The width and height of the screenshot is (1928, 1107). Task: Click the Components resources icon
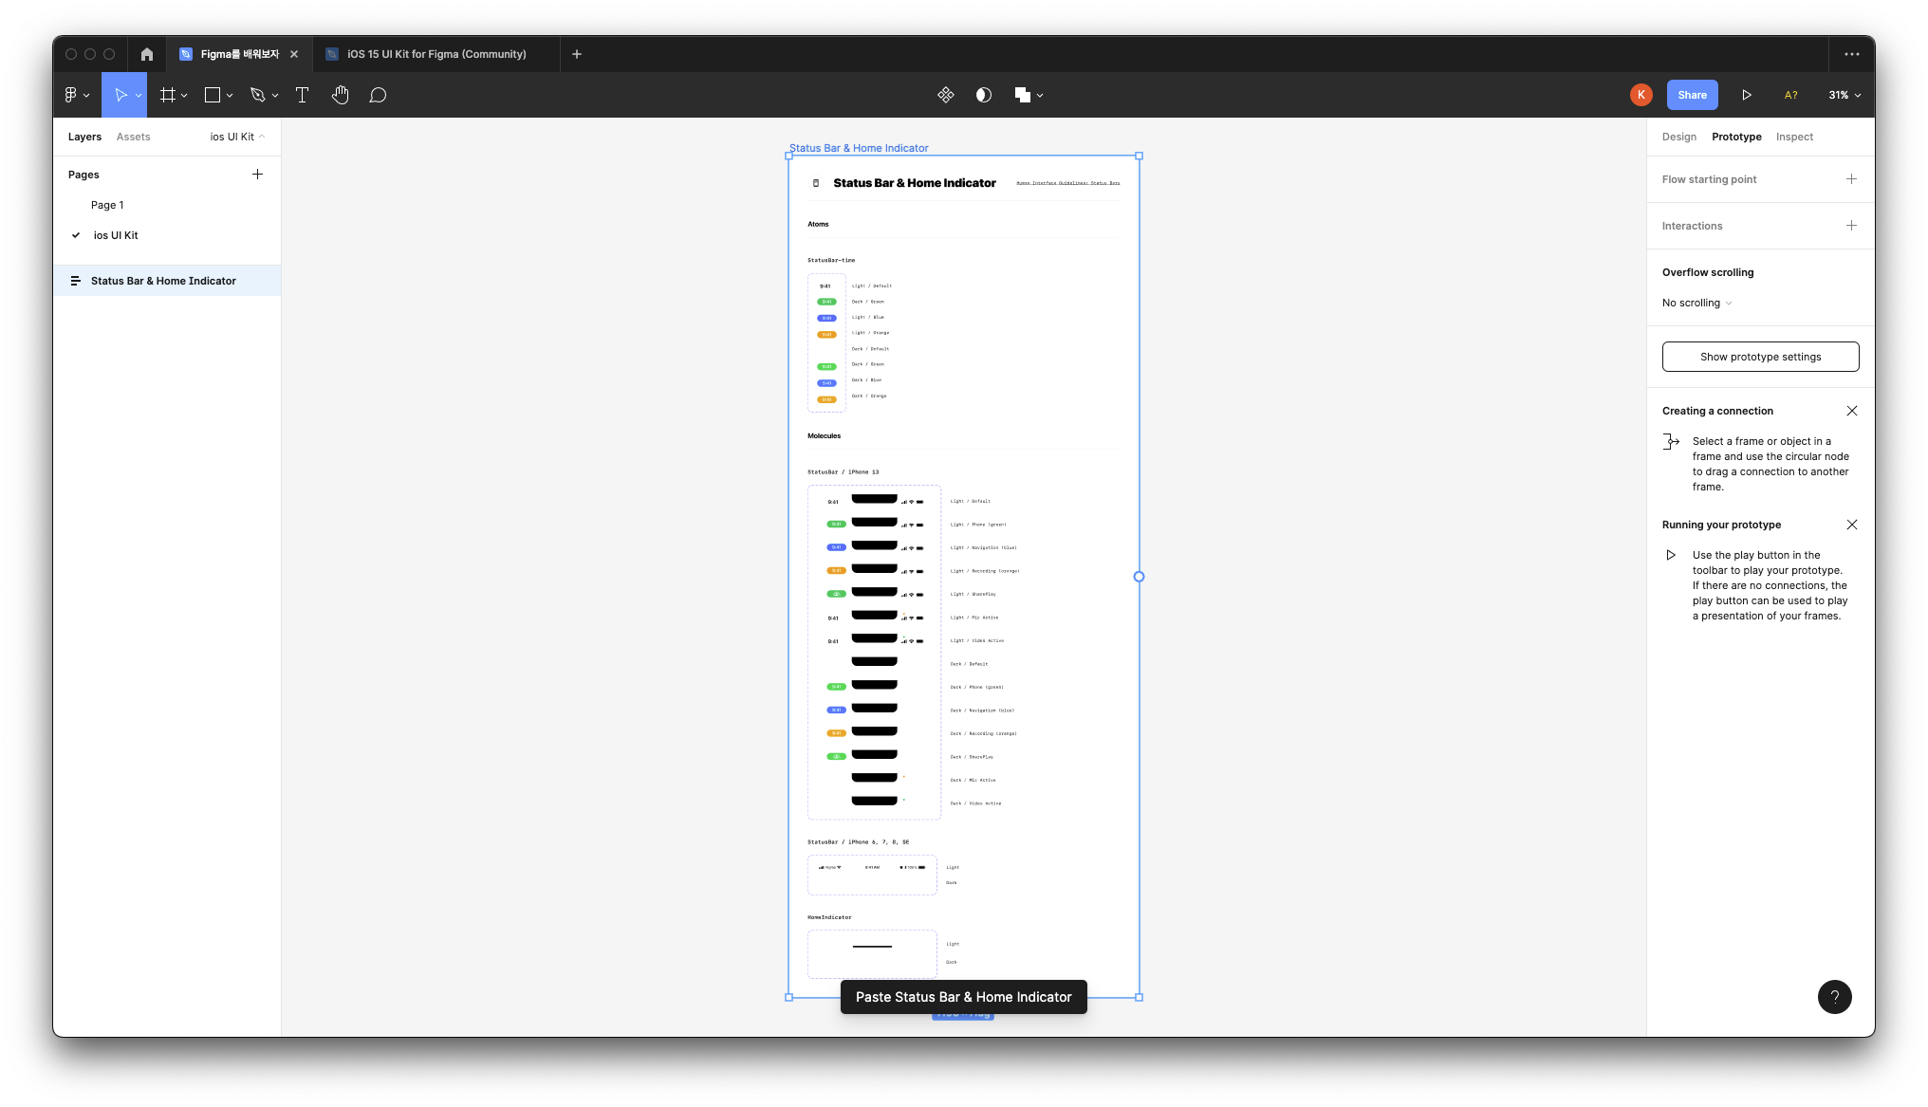click(945, 95)
